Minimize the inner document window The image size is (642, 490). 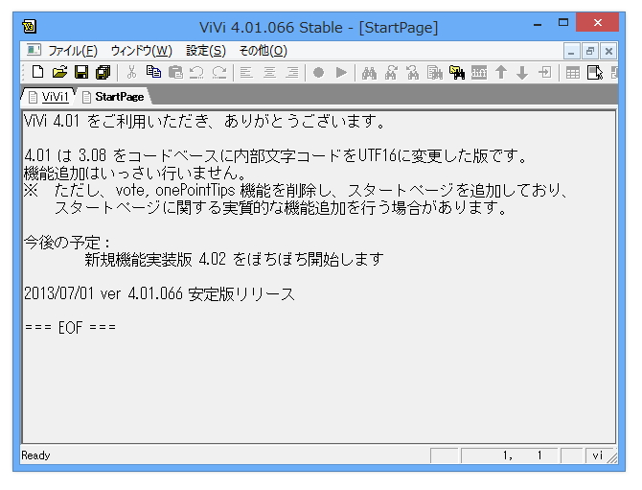[571, 51]
